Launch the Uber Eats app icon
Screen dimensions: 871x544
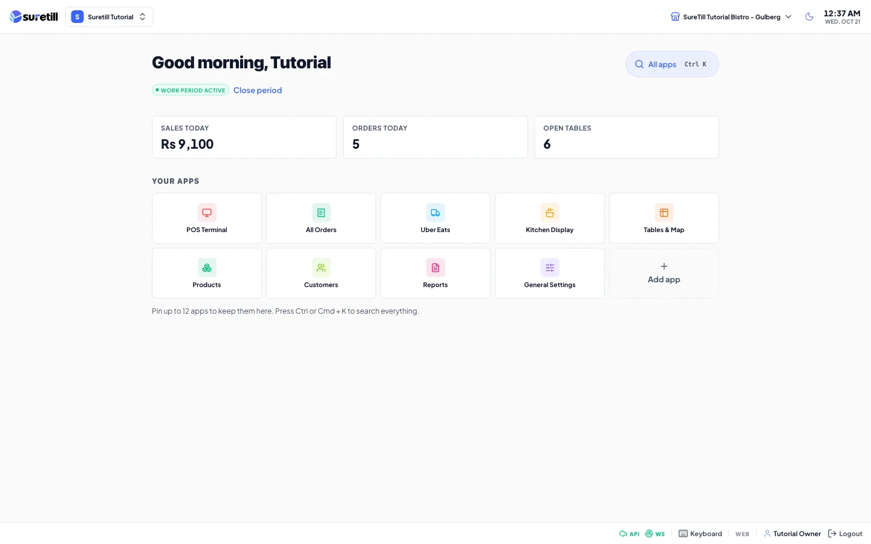pyautogui.click(x=435, y=213)
